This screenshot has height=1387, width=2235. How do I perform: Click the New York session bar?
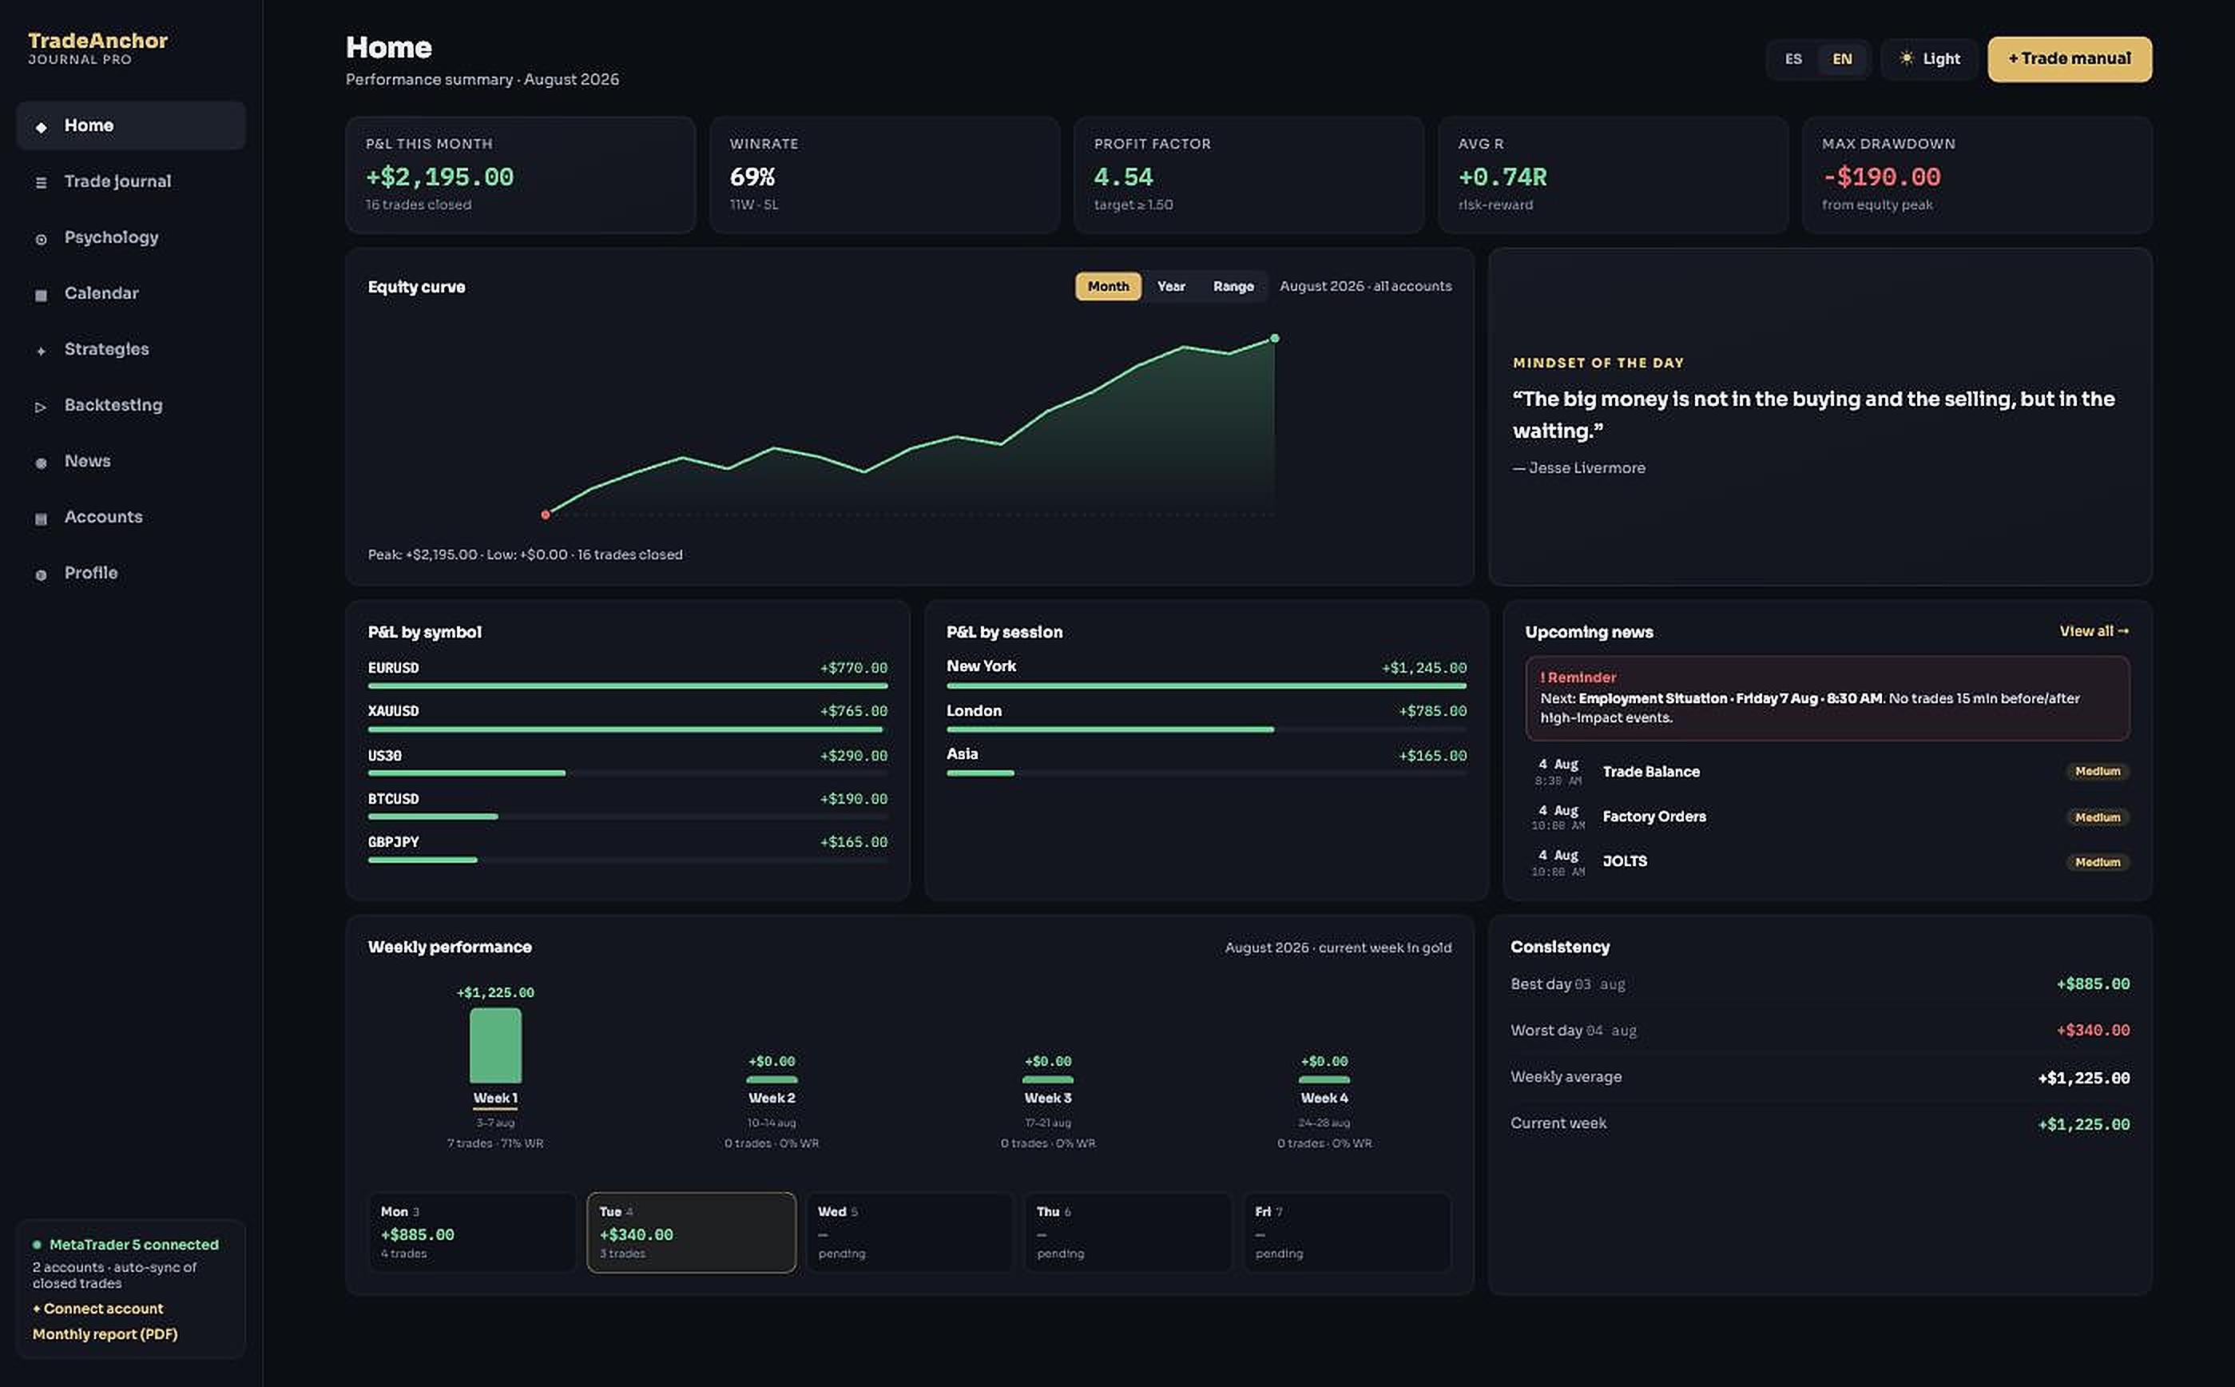[x=1206, y=686]
